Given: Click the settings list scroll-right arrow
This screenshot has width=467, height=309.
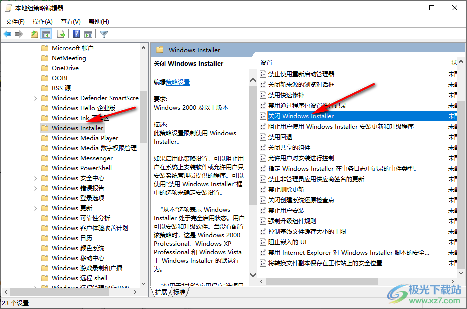Looking at the screenshot, I should tap(453, 281).
